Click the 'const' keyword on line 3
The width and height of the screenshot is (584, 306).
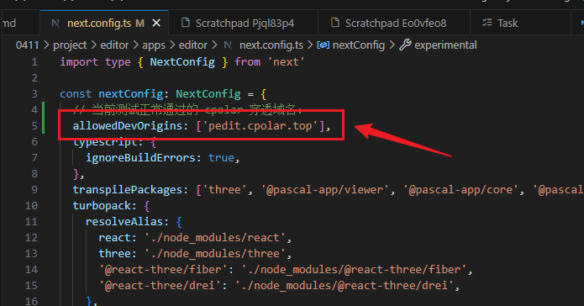tap(76, 94)
